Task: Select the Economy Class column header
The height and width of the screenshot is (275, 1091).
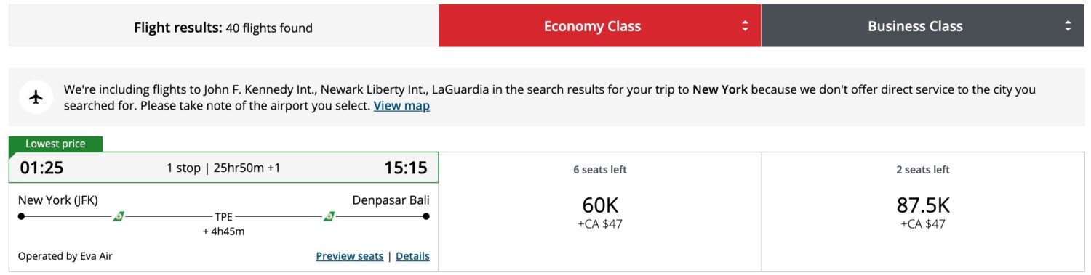Action: click(600, 26)
